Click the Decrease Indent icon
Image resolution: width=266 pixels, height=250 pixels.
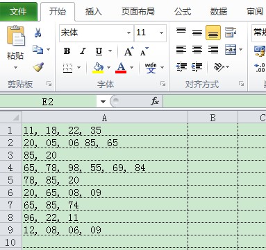[181, 67]
